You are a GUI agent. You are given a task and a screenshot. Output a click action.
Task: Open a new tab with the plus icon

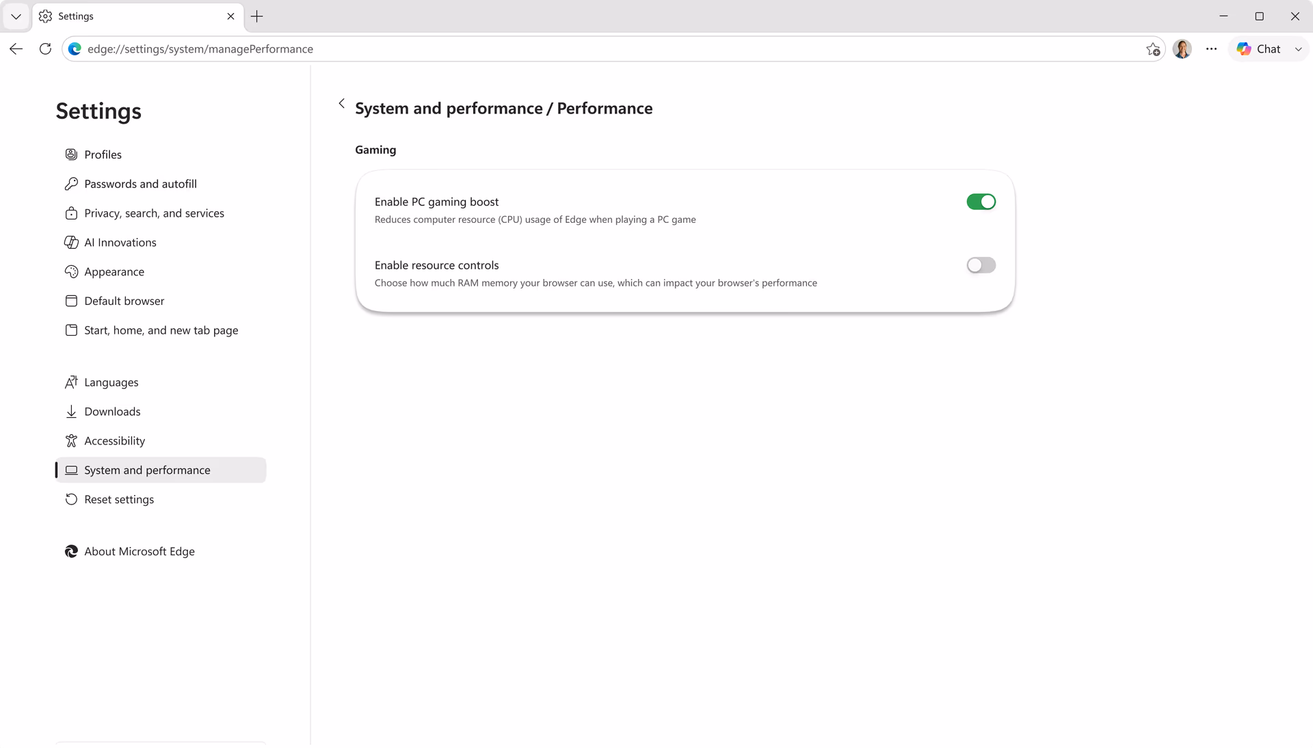pyautogui.click(x=257, y=16)
